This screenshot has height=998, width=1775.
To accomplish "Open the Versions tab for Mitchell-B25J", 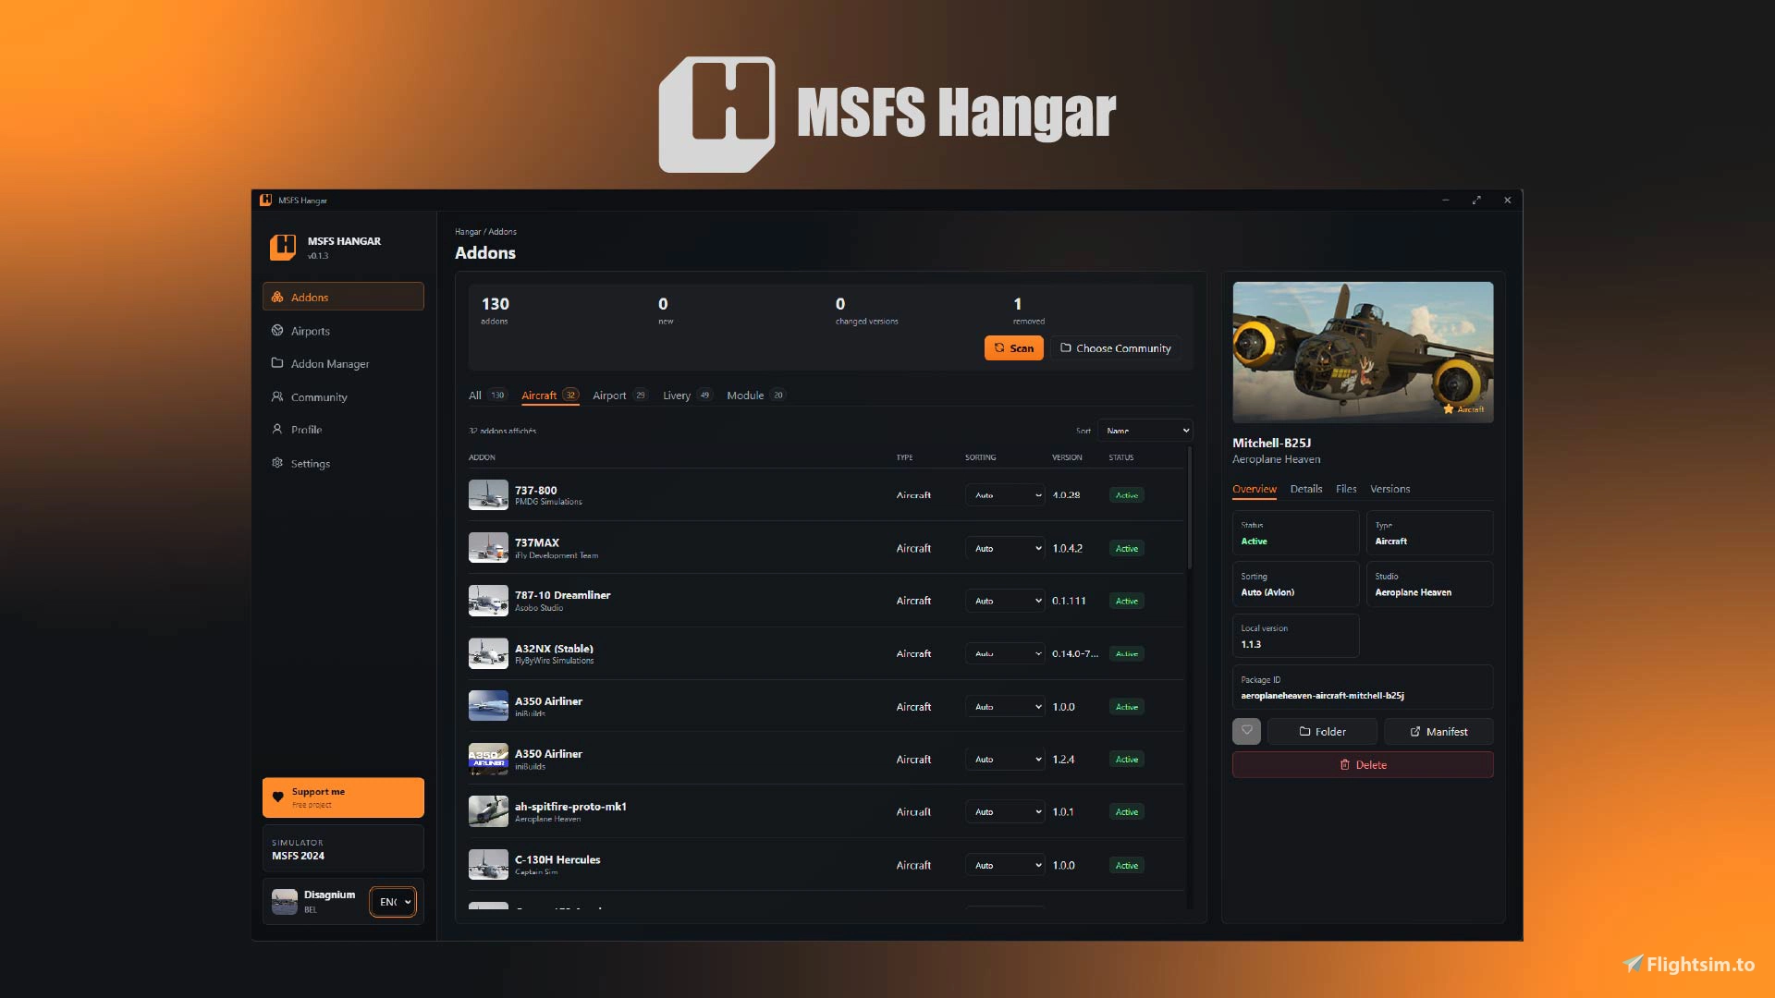I will coord(1390,489).
